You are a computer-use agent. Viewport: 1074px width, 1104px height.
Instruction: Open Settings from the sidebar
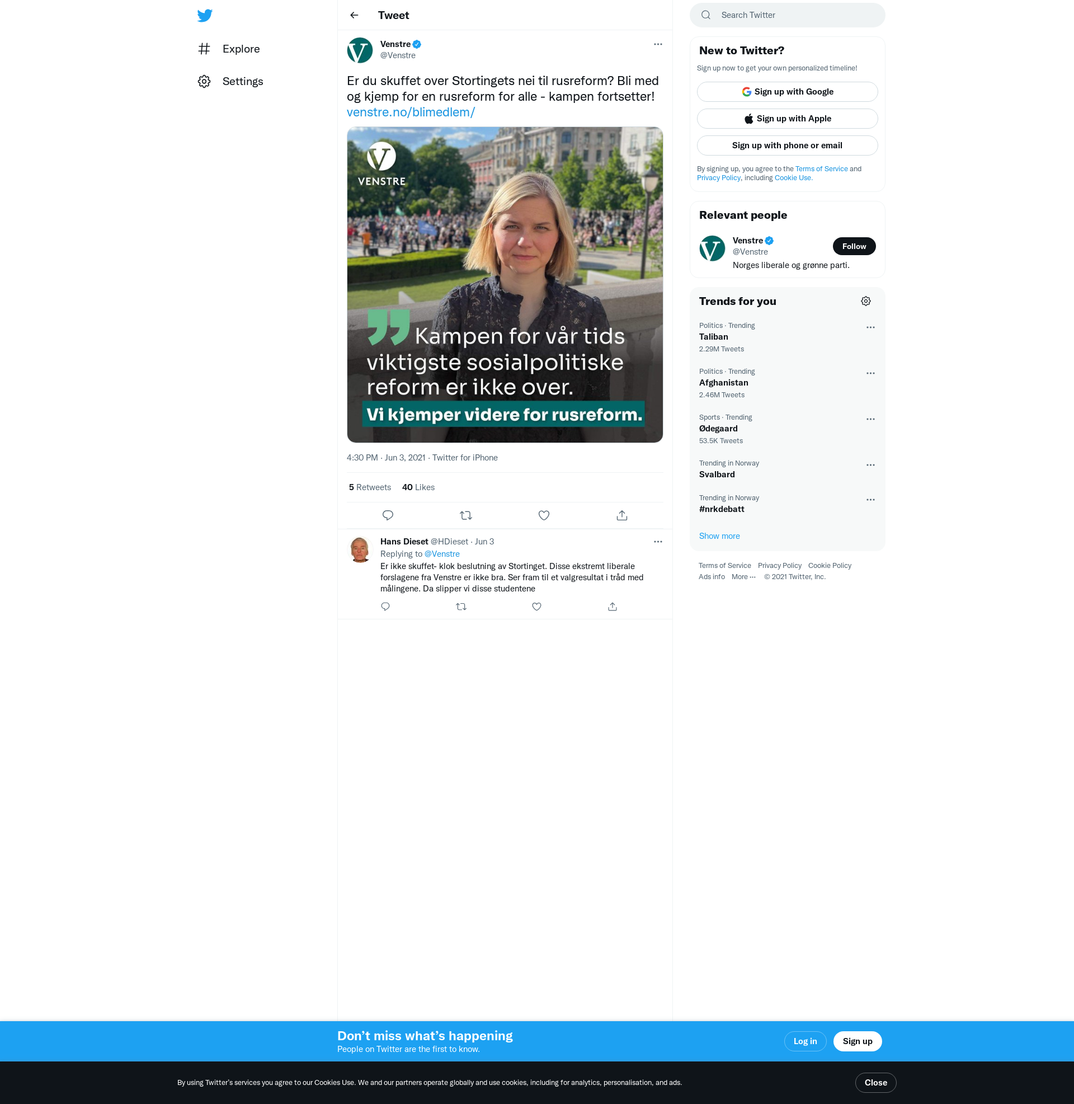click(230, 81)
